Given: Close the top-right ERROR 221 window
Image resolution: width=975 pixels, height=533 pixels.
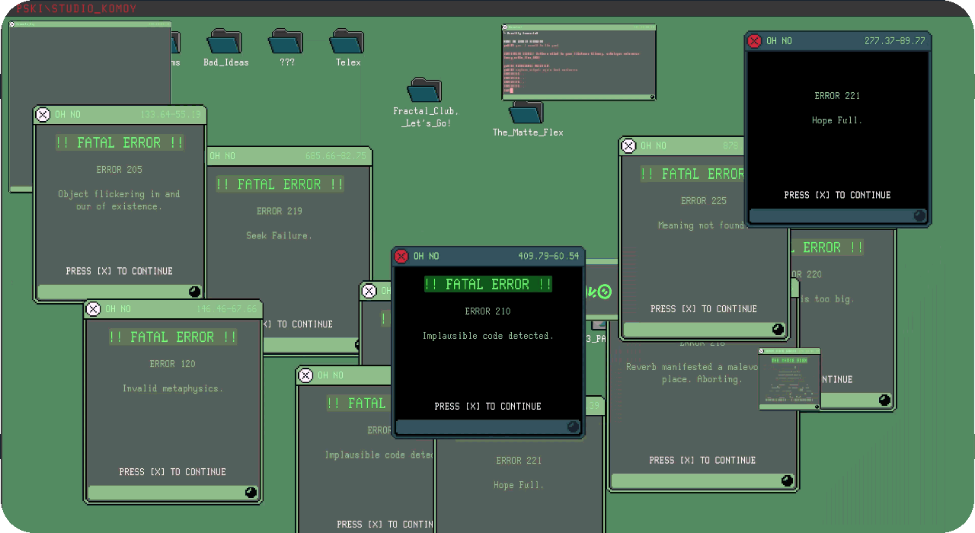Looking at the screenshot, I should click(x=754, y=41).
